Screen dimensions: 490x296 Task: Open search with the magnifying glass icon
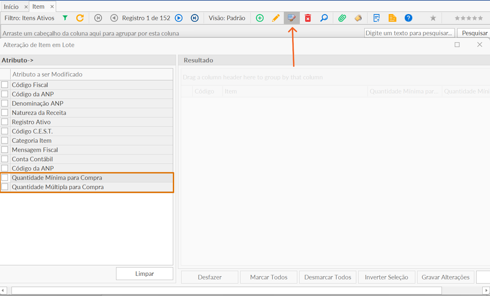(x=324, y=18)
